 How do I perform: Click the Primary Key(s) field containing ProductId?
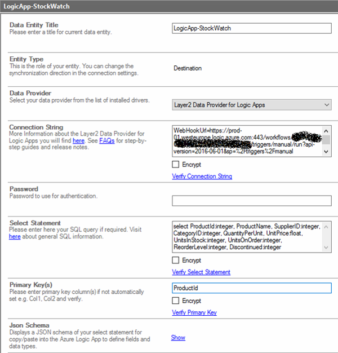click(x=251, y=288)
